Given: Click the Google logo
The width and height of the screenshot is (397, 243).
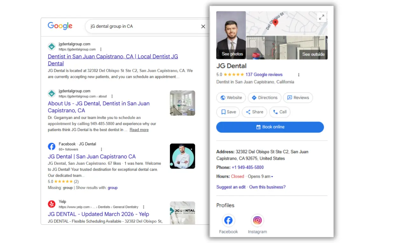Looking at the screenshot, I should coord(60,26).
